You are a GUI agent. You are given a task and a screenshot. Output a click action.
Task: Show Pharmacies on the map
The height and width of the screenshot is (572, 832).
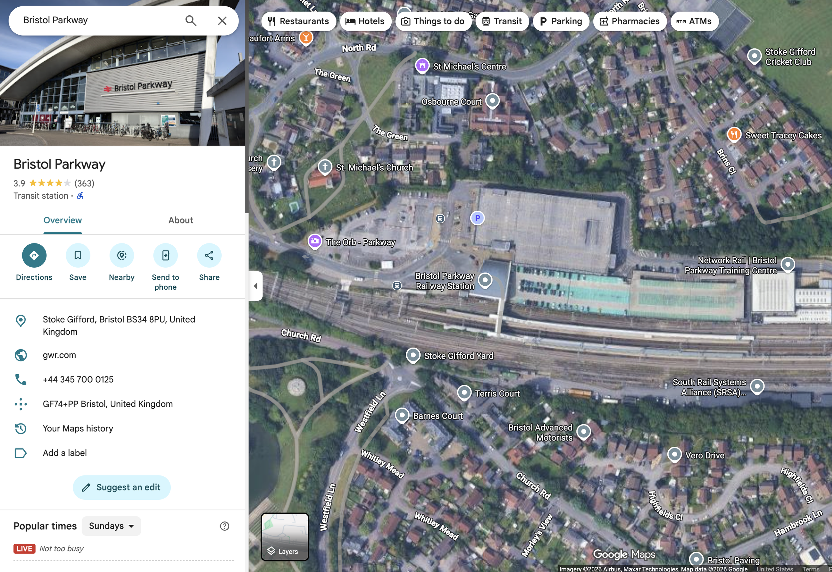[630, 21]
